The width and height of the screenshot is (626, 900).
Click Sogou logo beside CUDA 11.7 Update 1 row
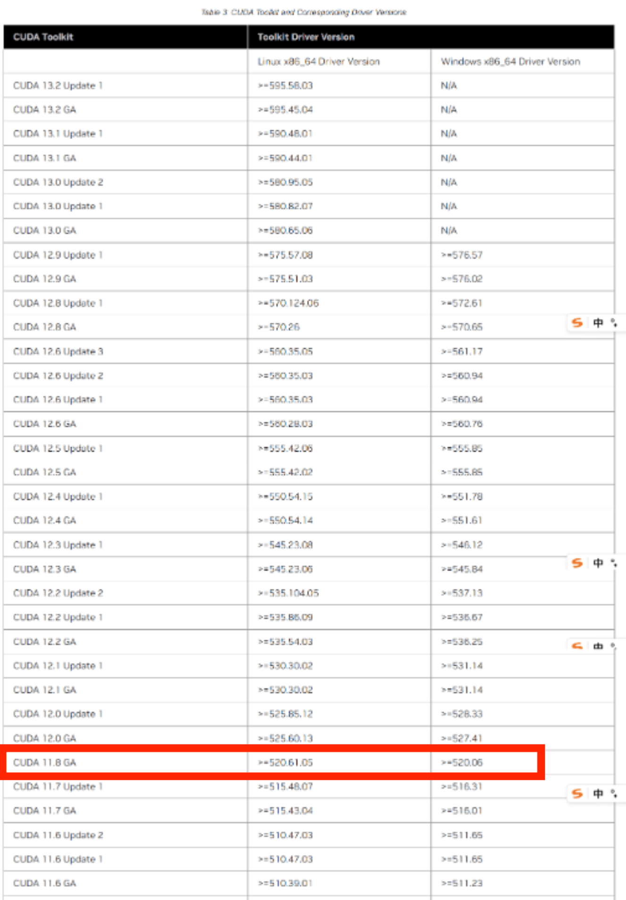point(577,793)
